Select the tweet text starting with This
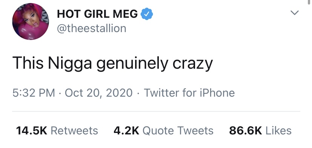 [113, 64]
